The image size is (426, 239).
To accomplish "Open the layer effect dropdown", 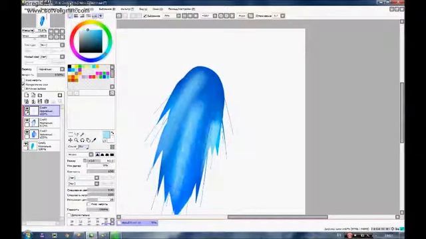I will [x=62, y=57].
